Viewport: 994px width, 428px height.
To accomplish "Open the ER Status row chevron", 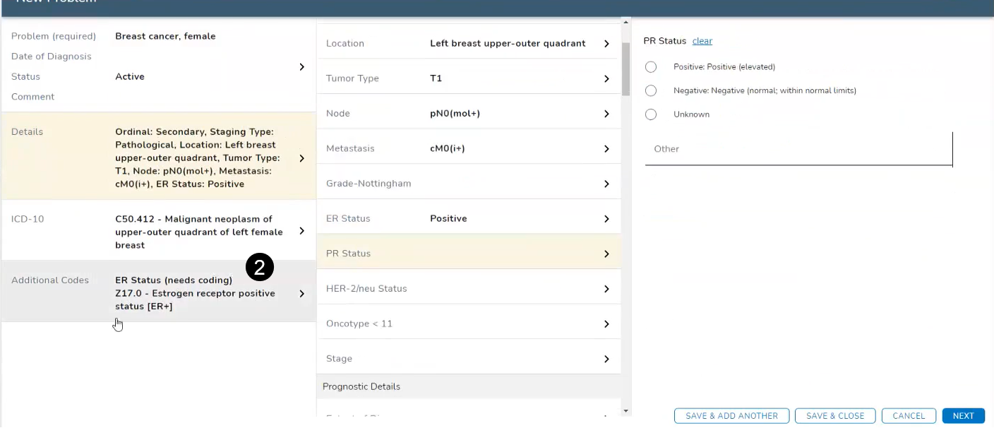I will pos(606,219).
